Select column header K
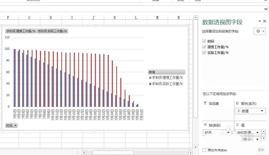 coord(115,18)
